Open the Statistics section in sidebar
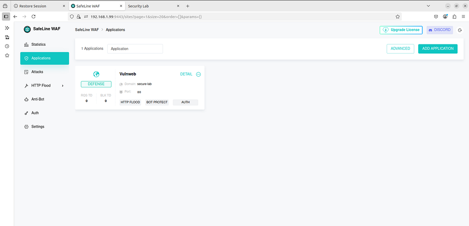 [44, 44]
